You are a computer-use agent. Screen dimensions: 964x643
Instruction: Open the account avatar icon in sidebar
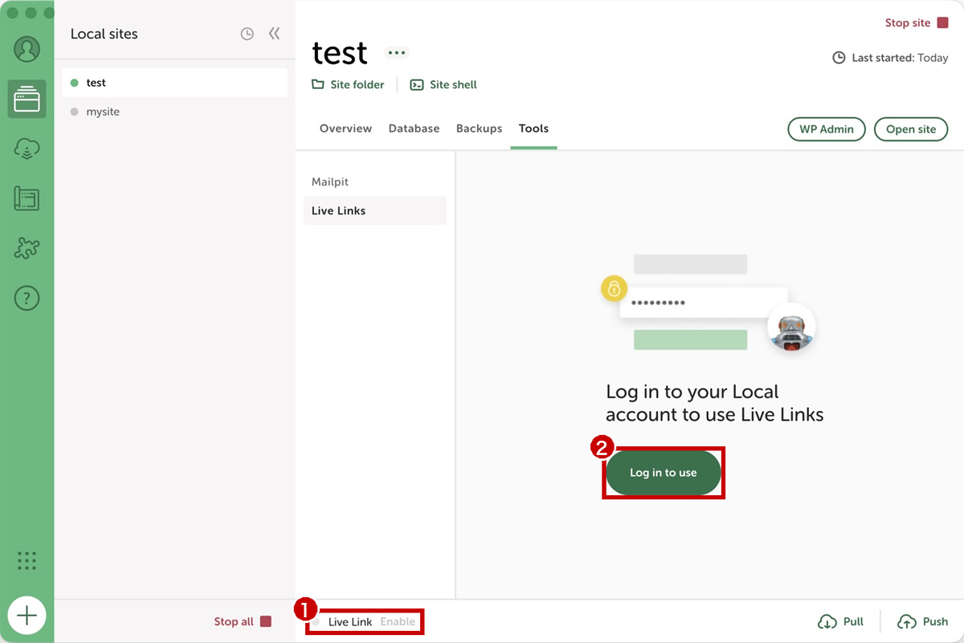click(x=27, y=49)
